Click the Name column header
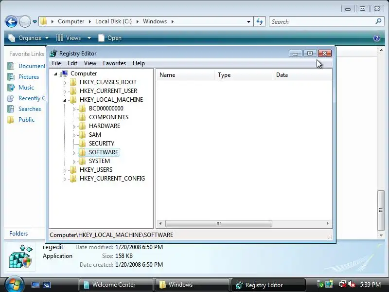The image size is (389, 292). tap(185, 75)
